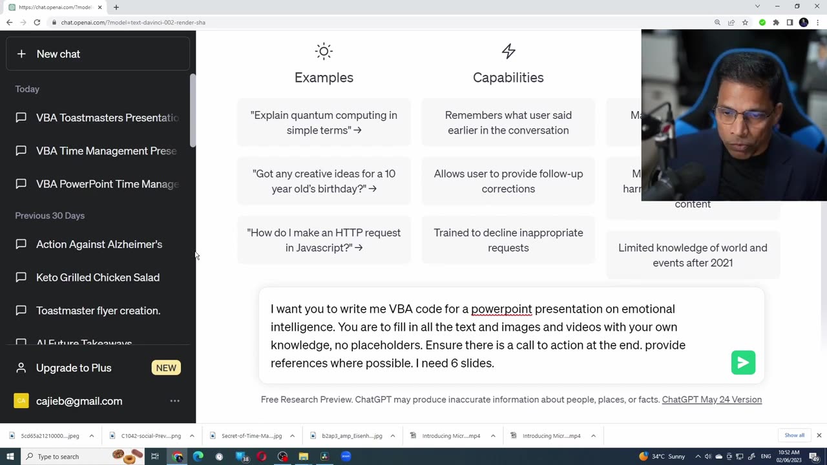Bookmark this page with star icon
The image size is (827, 465).
click(745, 23)
